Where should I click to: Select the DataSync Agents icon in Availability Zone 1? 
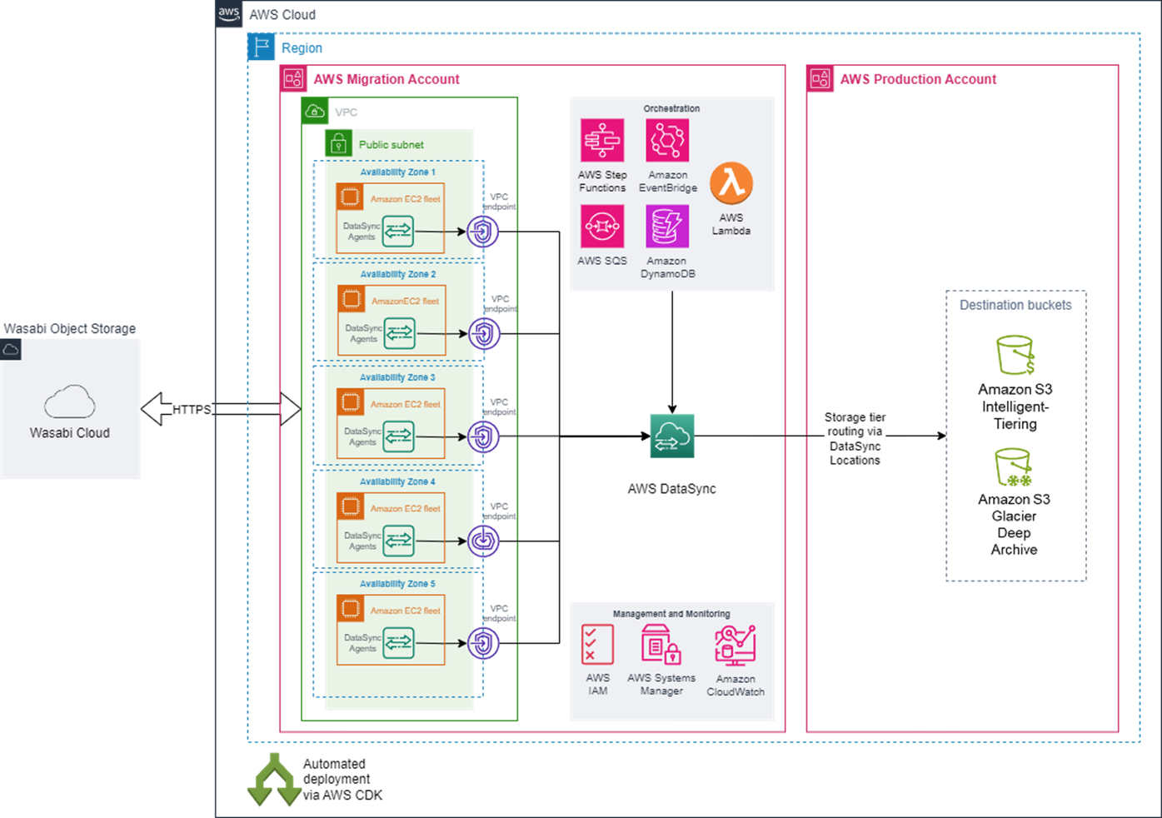[400, 231]
